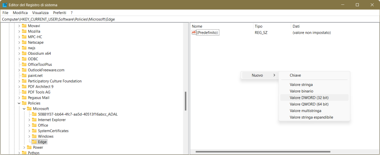The image size is (380, 155).
Task: Click the tree pane vertical scrollbar
Action: tap(185, 101)
